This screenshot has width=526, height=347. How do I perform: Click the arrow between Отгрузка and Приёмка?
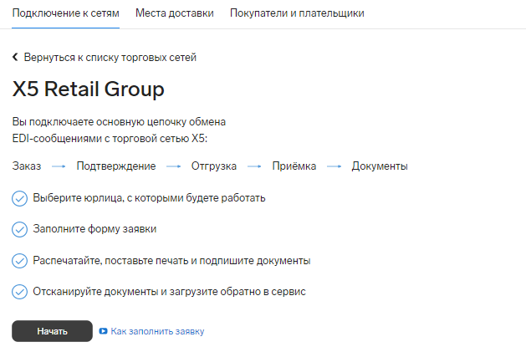(254, 166)
